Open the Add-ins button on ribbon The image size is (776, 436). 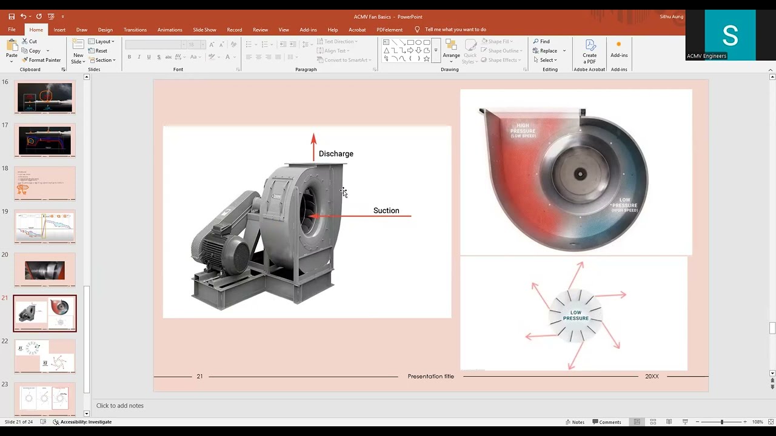pos(619,50)
